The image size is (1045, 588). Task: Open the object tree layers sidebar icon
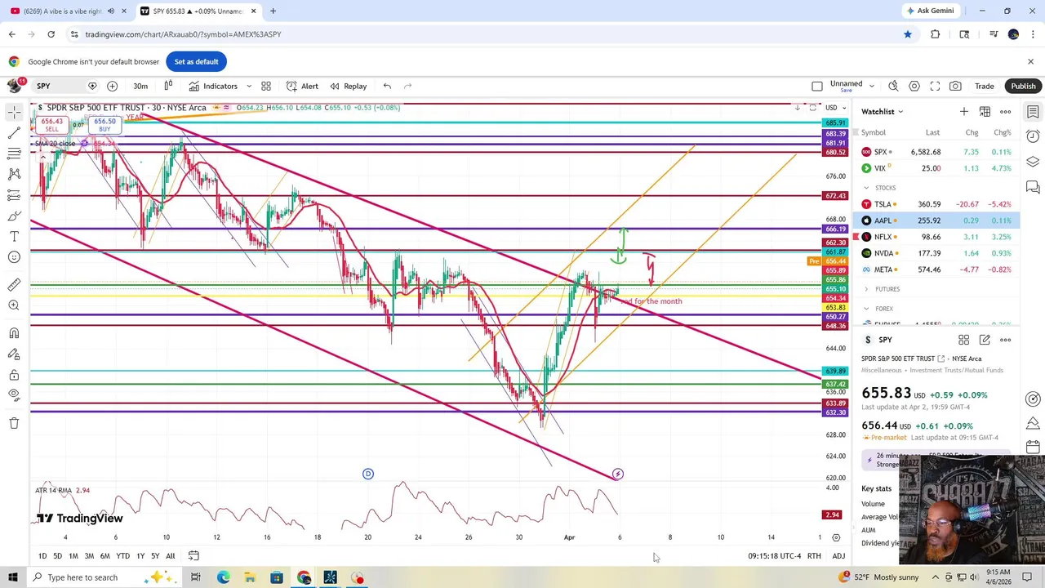(1033, 162)
